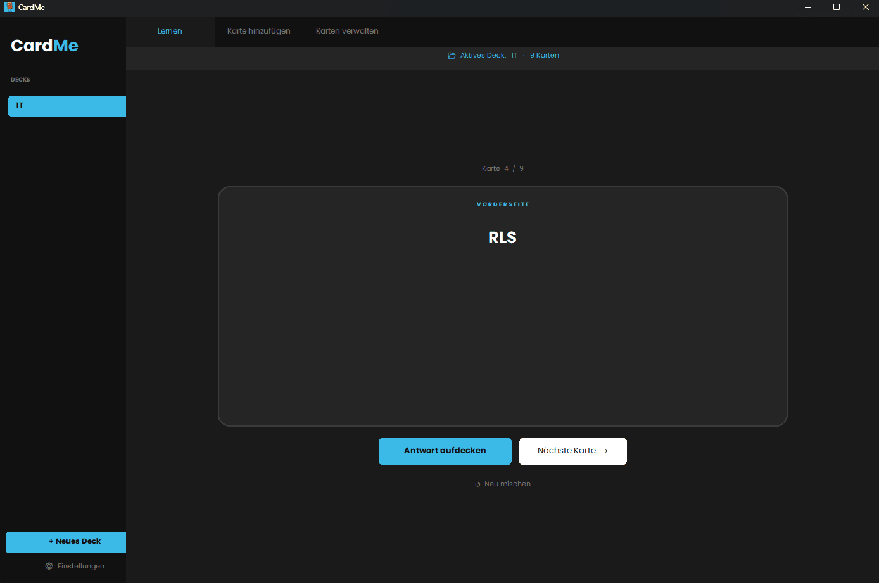Viewport: 879px width, 583px height.
Task: Go to the Karten verwalten tab
Action: 347,31
